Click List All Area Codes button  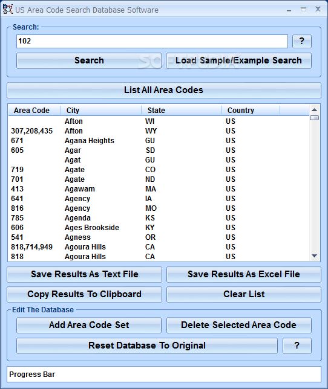(164, 90)
